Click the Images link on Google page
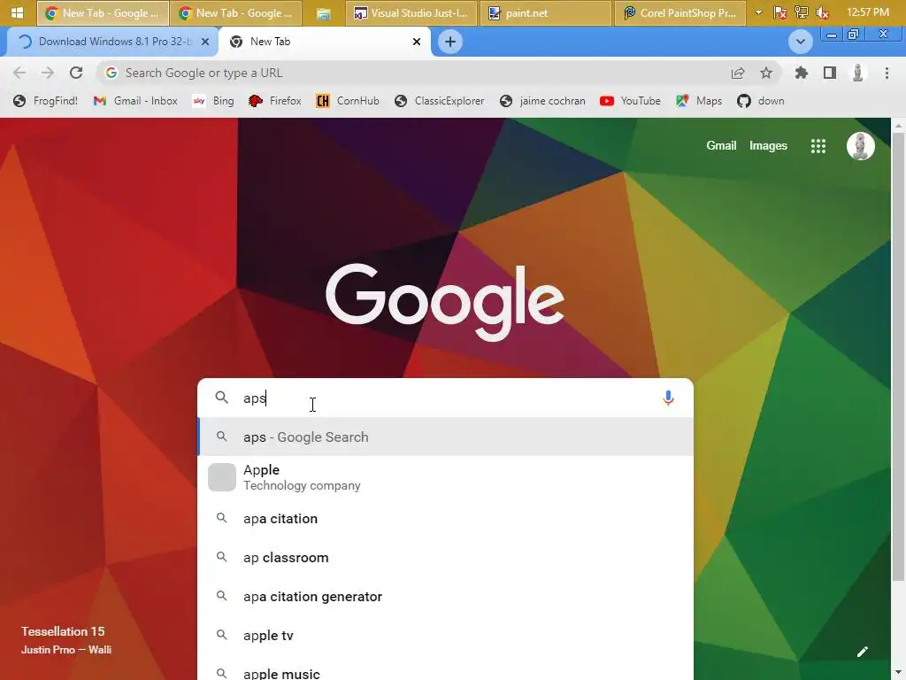 pos(768,146)
